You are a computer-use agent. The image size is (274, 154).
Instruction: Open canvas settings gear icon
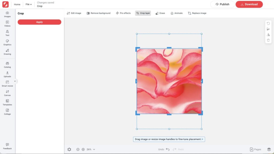(69, 149)
